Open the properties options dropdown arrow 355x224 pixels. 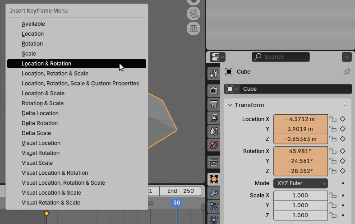pyautogui.click(x=346, y=57)
